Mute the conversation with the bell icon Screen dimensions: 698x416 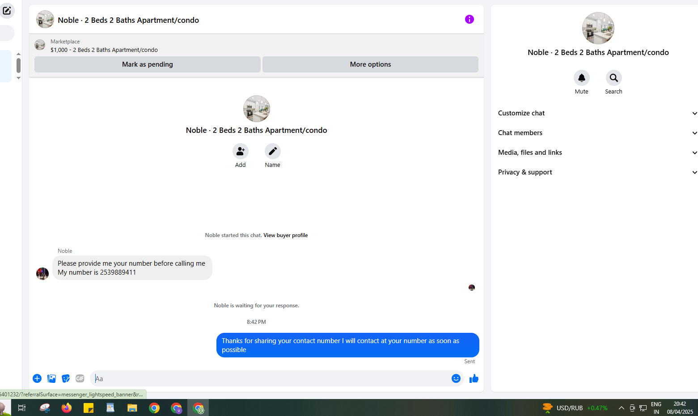click(581, 78)
